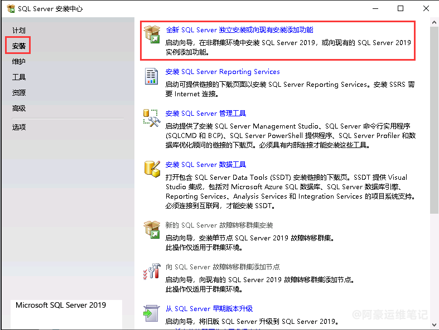This screenshot has height=330, width=439.
Task: Click the Microsoft SQL Server 2019 label
Action: click(61, 305)
